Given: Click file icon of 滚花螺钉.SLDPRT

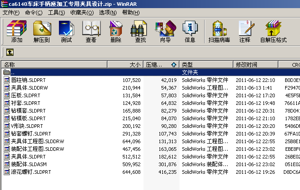Looking at the screenshot, I should 7,172.
